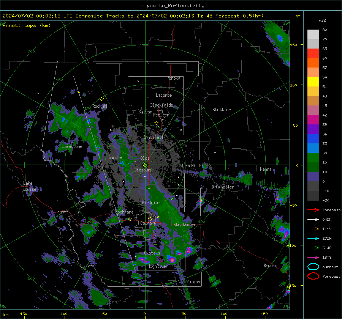Click the ThreeHills city label
Viewport: 342px width, 319px height.
click(x=191, y=166)
